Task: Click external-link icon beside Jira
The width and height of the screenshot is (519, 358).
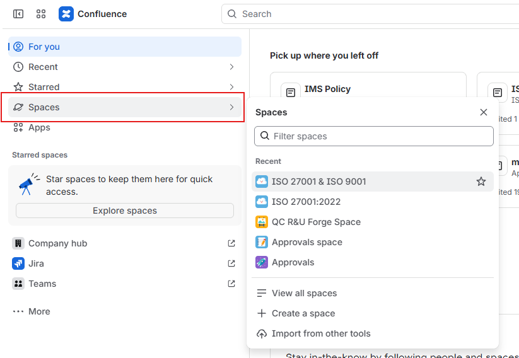Action: coord(231,263)
